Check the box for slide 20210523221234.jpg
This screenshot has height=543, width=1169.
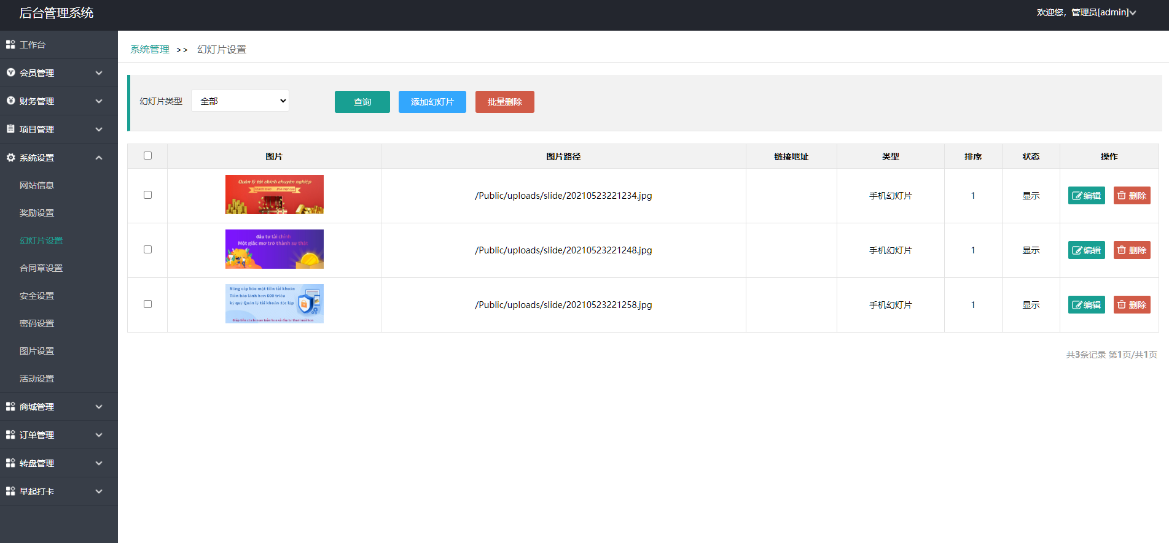coord(147,195)
